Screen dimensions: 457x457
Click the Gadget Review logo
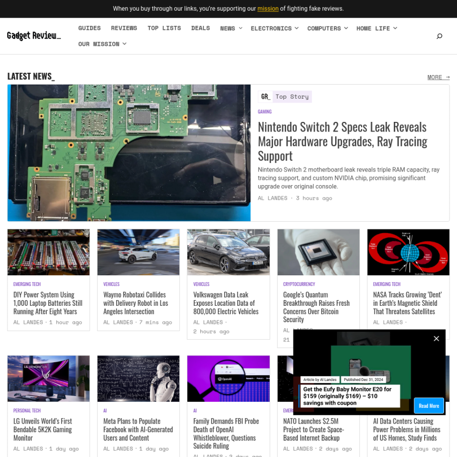pyautogui.click(x=34, y=36)
